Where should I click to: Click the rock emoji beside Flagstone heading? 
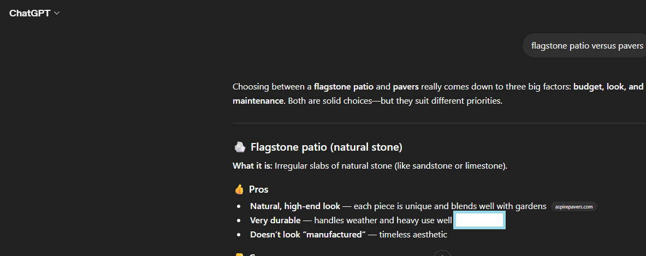(x=239, y=147)
